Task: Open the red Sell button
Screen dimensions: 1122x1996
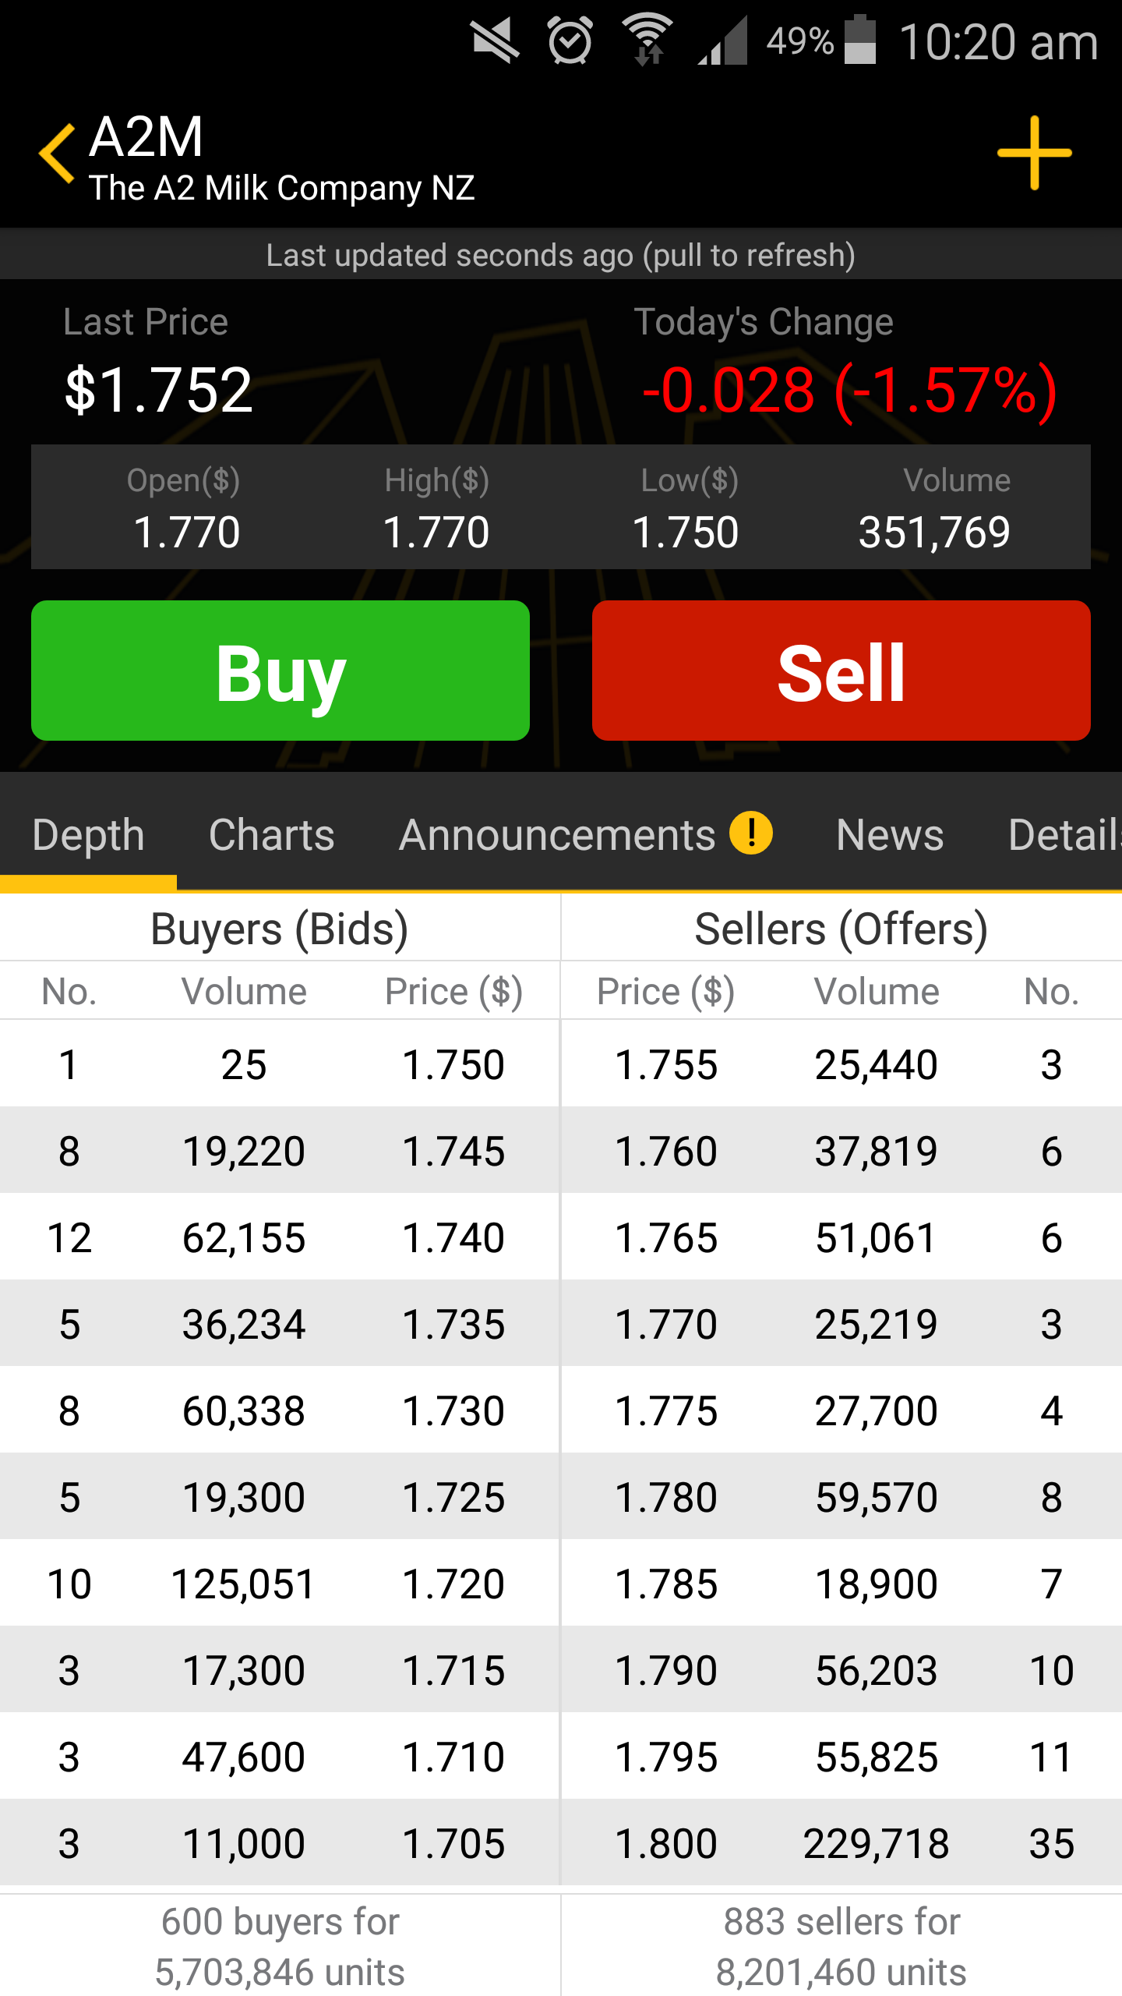Action: click(x=841, y=671)
